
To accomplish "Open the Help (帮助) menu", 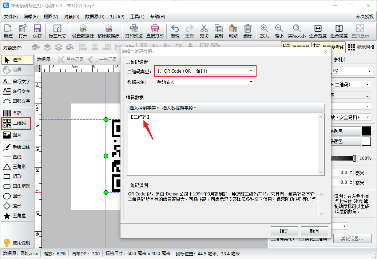I will tap(158, 17).
